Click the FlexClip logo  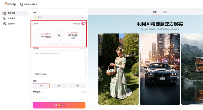pos(10,4)
